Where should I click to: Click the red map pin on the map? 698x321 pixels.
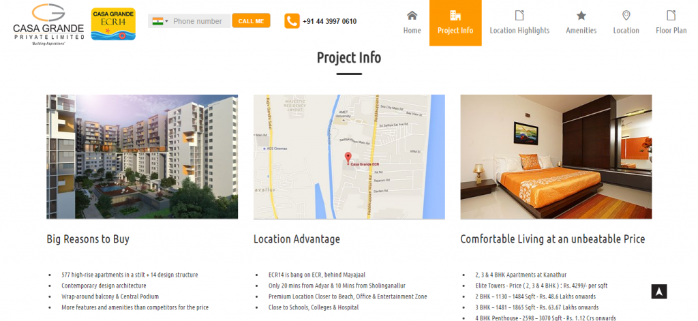348,157
